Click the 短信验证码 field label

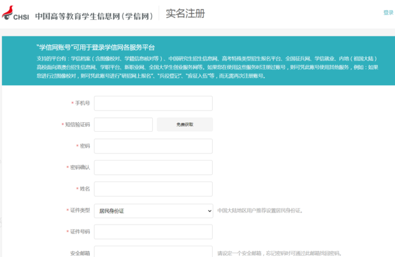point(77,125)
